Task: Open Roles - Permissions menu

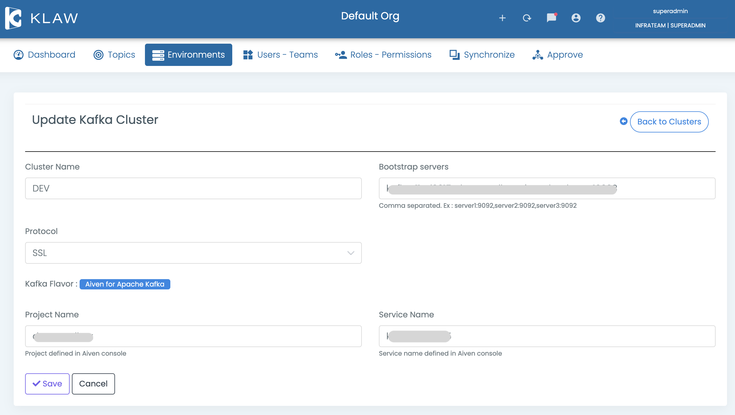Action: tap(383, 55)
